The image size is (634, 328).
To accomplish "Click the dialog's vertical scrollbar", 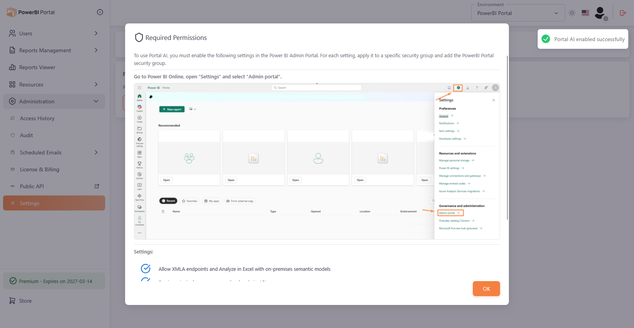I will click(x=507, y=137).
